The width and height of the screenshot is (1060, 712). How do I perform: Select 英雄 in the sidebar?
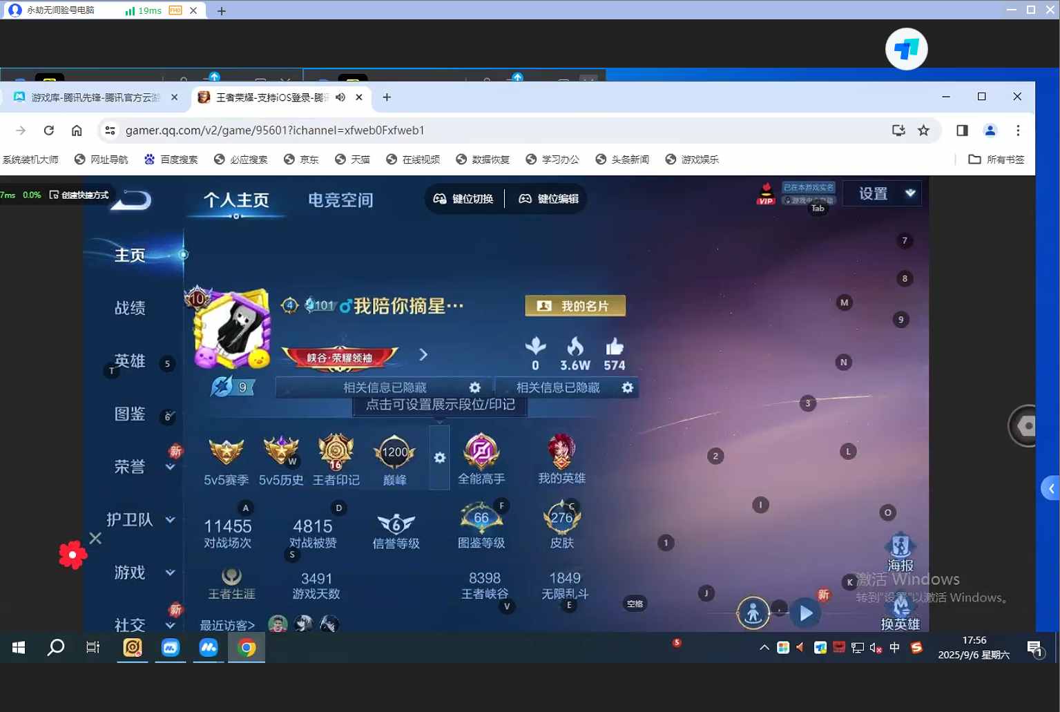click(x=130, y=361)
